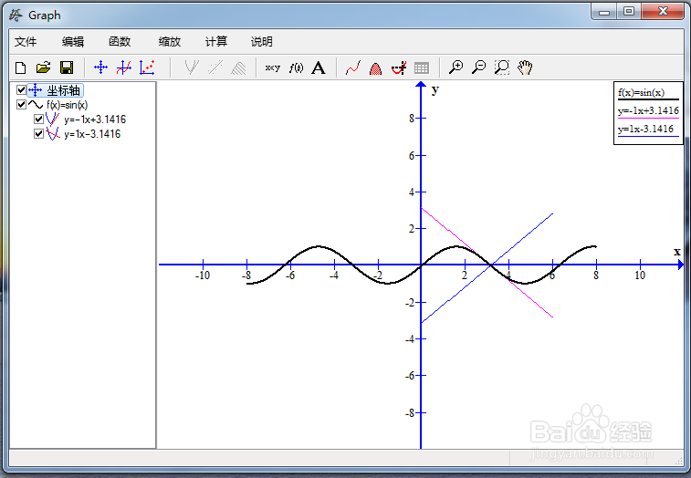
Task: Select y=1x-3.1416 in the function list
Action: point(92,134)
